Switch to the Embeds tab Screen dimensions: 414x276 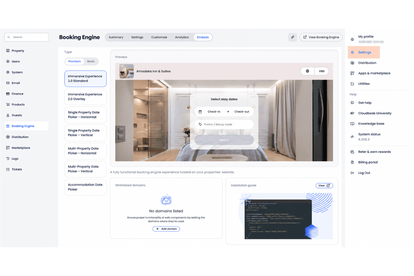click(203, 37)
